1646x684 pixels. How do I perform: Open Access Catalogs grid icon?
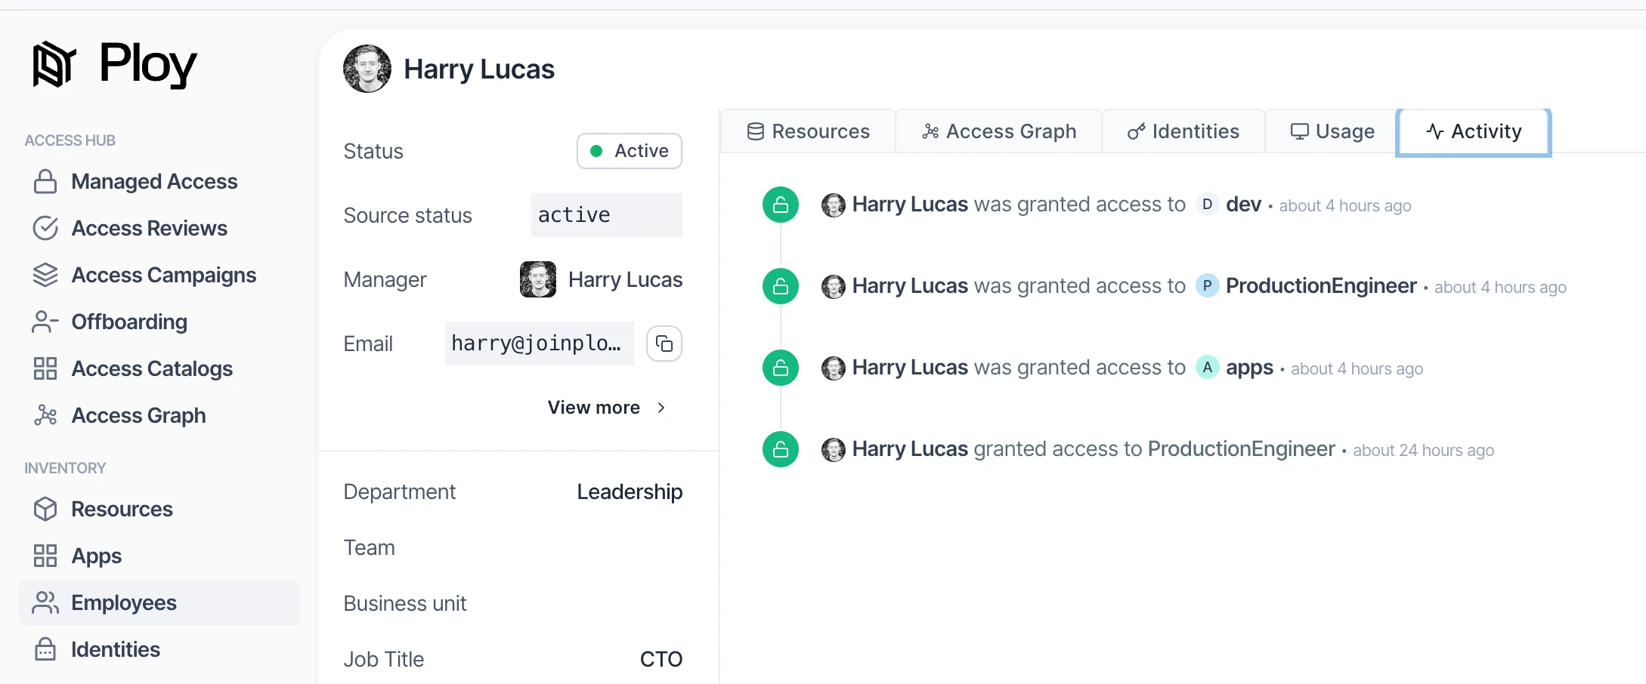point(45,368)
